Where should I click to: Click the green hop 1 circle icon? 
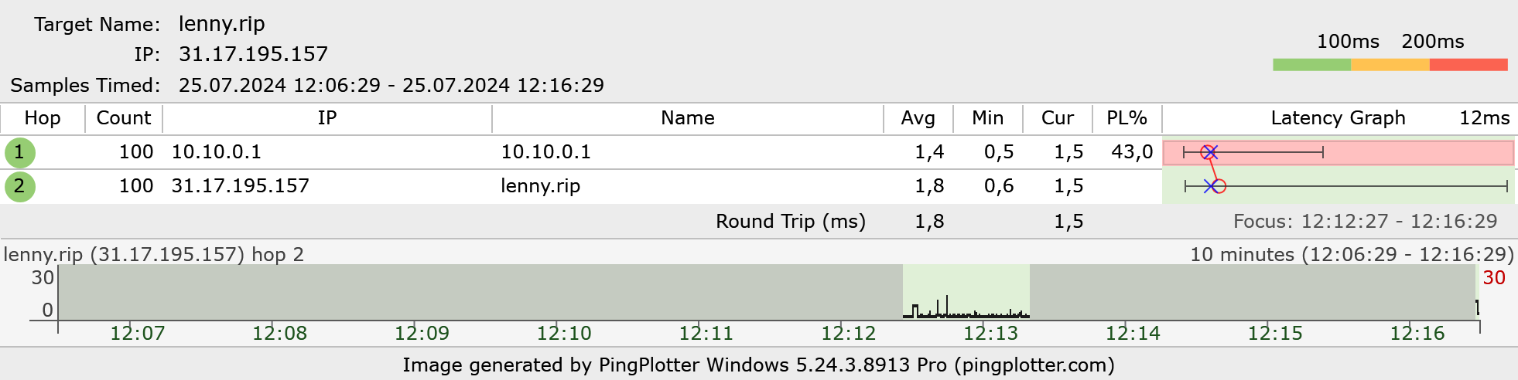19,152
